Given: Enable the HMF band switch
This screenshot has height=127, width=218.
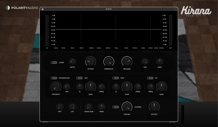Looking at the screenshot, I should point(116,78).
